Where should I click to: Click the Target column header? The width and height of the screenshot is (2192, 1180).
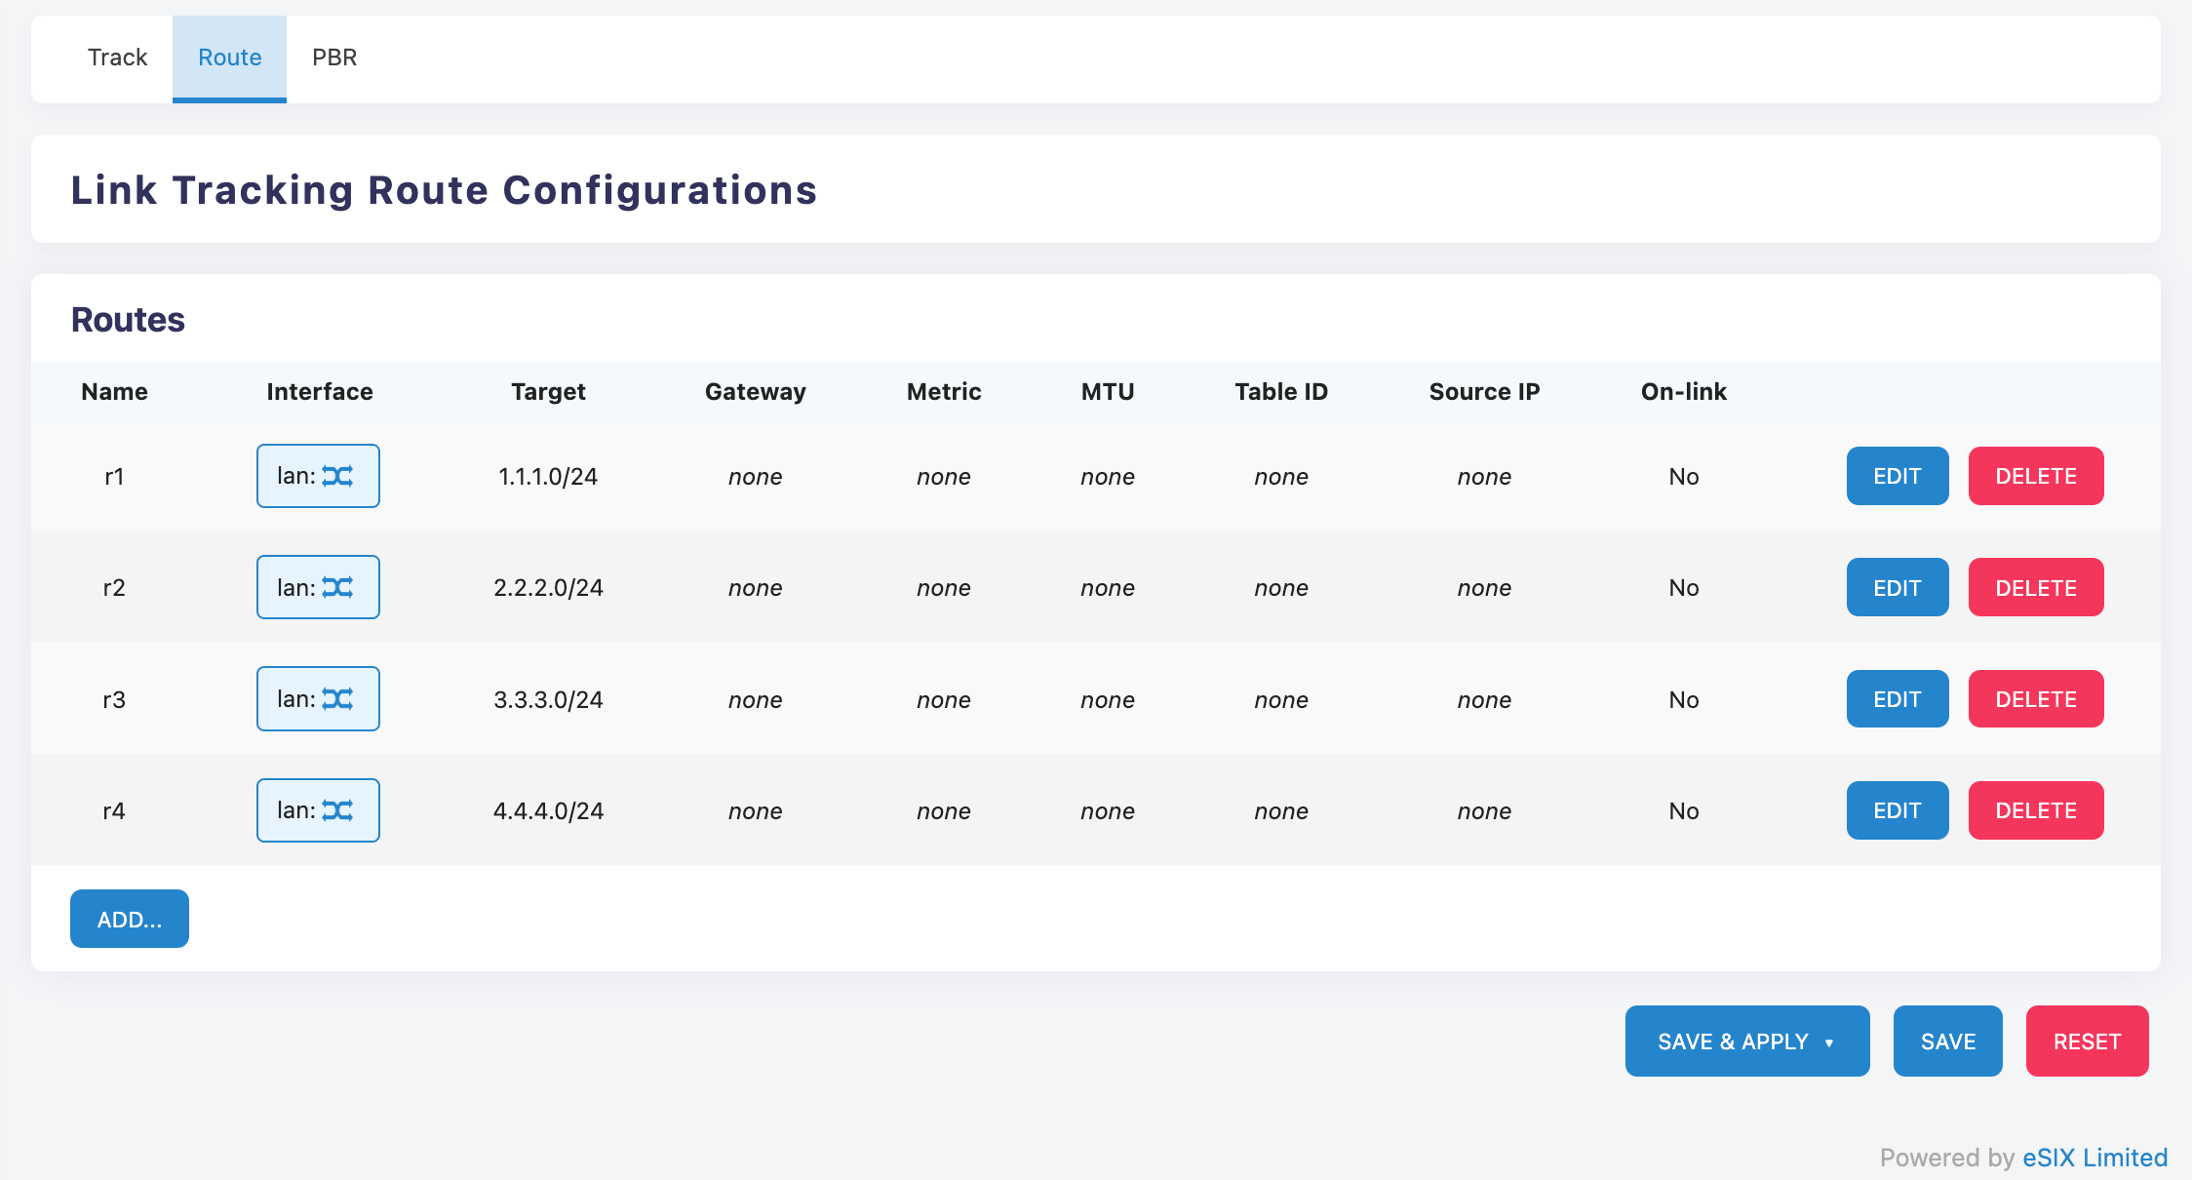point(548,392)
